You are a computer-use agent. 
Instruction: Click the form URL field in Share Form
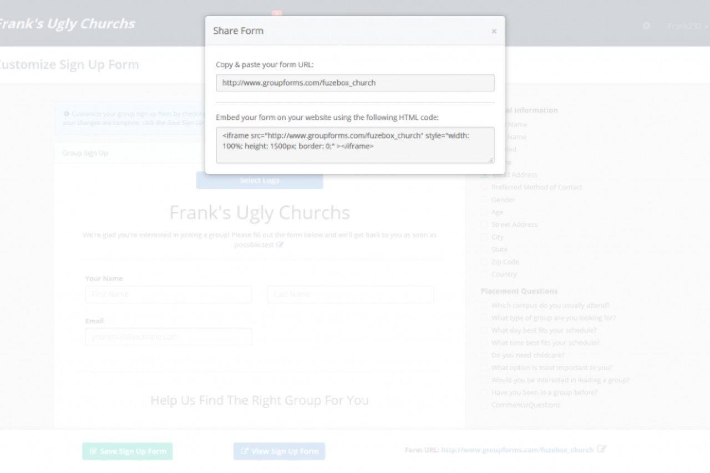[355, 83]
